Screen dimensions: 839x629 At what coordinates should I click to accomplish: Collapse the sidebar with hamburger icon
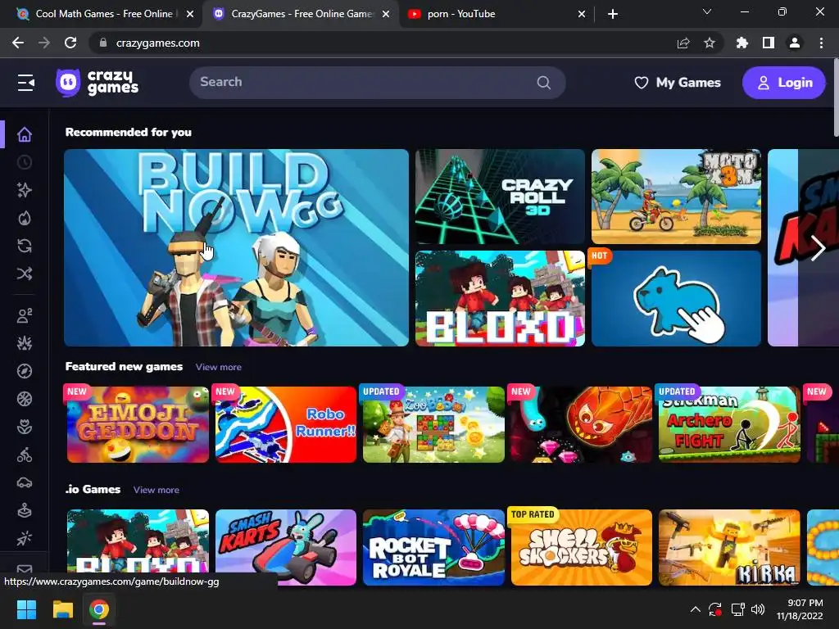point(25,83)
